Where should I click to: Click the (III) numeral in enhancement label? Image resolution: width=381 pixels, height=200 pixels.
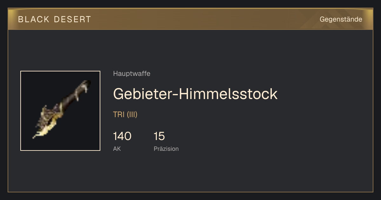coord(132,115)
